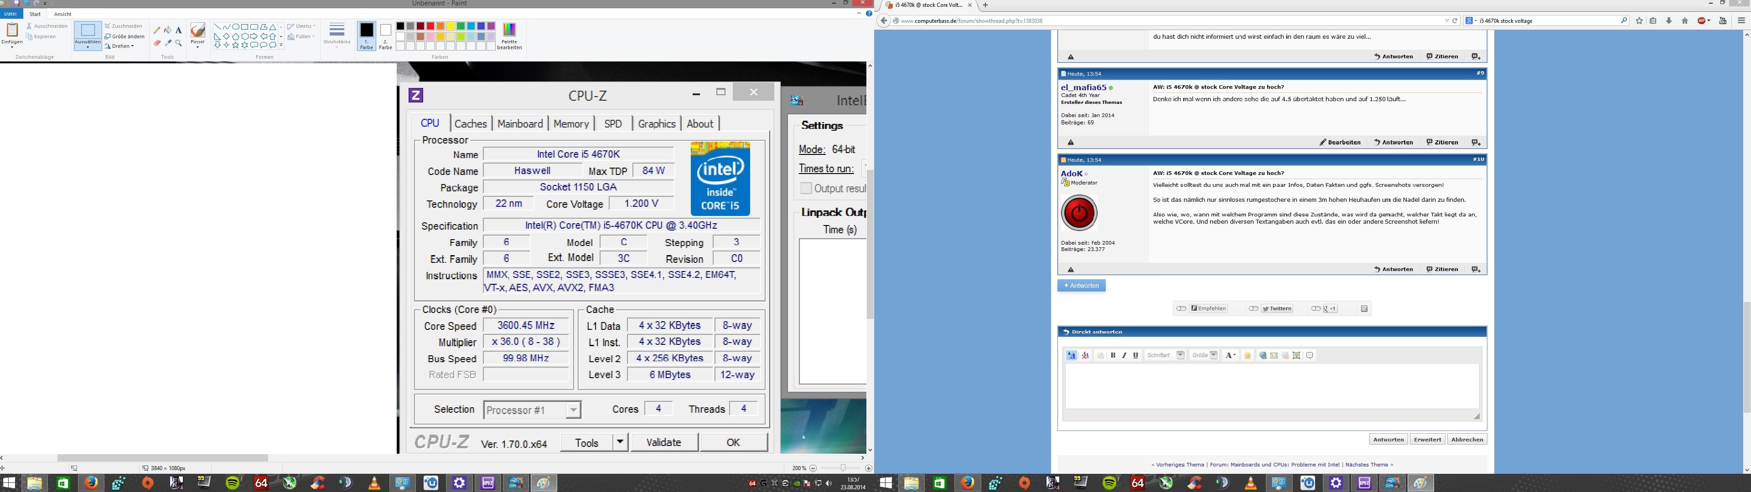1751x492 pixels.
Task: Select the red color swatch in palette
Action: (x=430, y=26)
